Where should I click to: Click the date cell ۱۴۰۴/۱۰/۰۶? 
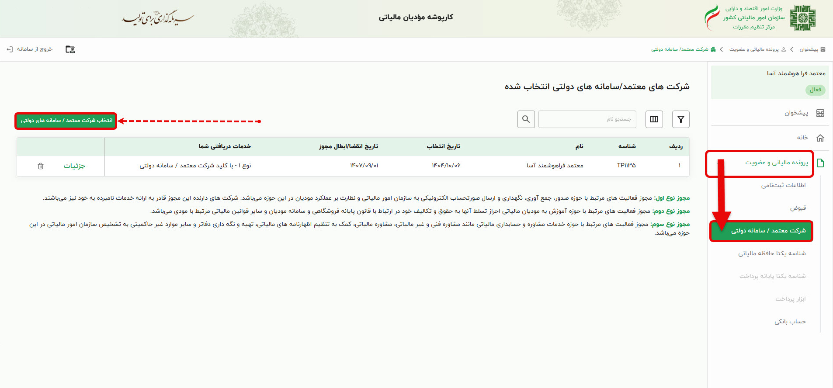tap(446, 166)
